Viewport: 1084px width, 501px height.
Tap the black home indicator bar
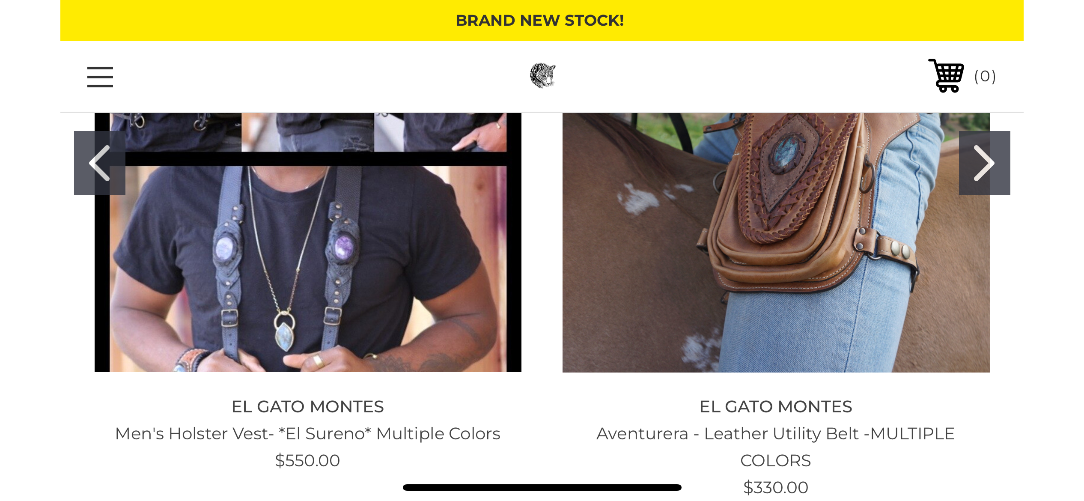[542, 487]
